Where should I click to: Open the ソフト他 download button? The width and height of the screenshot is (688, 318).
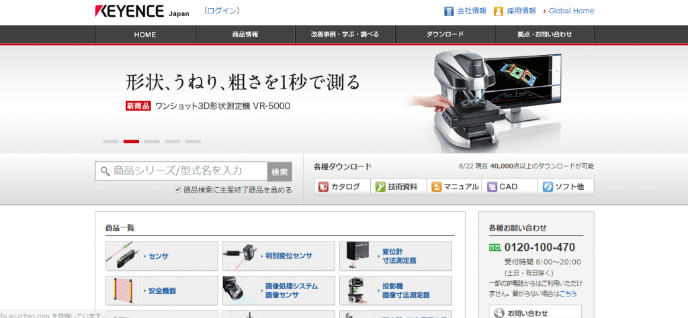click(x=566, y=187)
